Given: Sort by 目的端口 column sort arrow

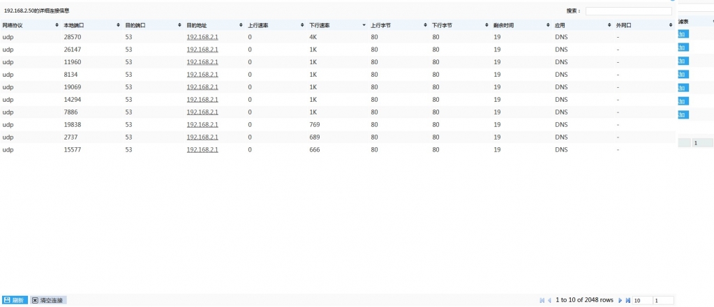Looking at the screenshot, I should point(180,26).
